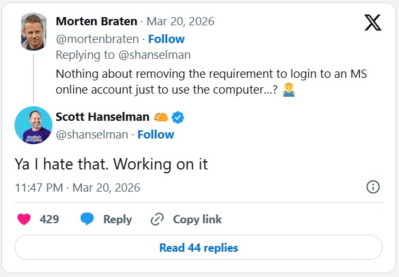The width and height of the screenshot is (399, 277).
Task: Click the taco emoji beside Scott Hanselman
Action: [162, 117]
